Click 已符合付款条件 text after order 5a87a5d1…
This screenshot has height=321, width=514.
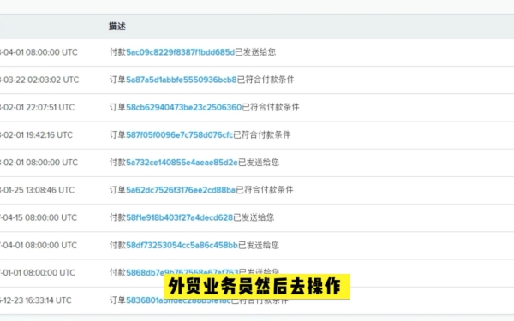point(266,80)
